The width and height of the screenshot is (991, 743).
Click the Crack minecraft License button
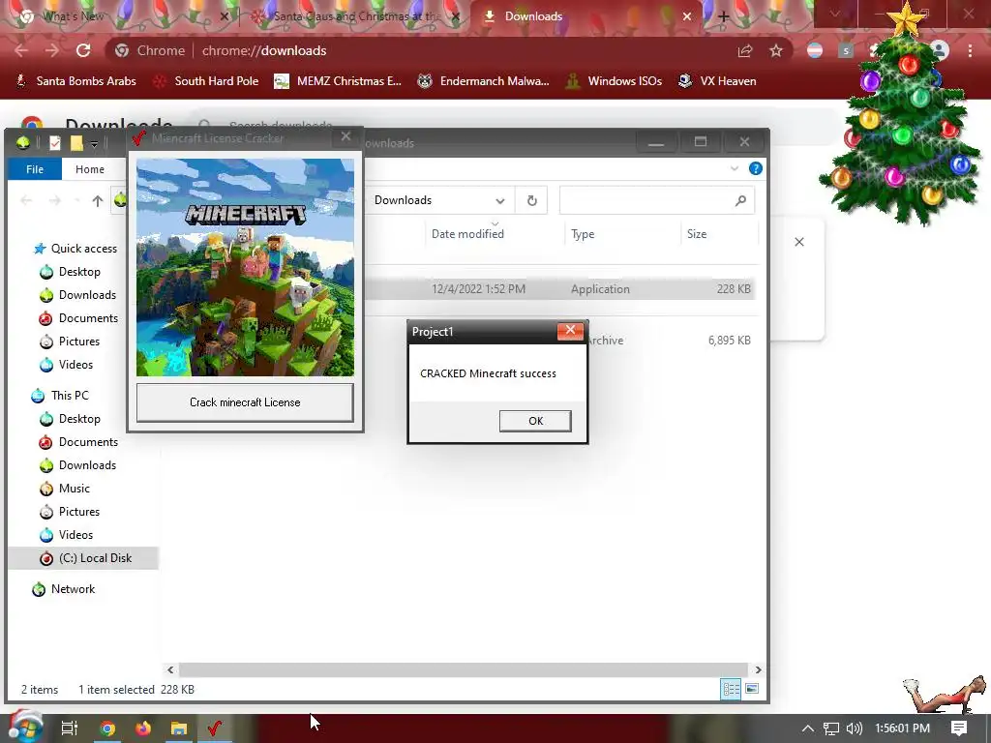tap(245, 402)
